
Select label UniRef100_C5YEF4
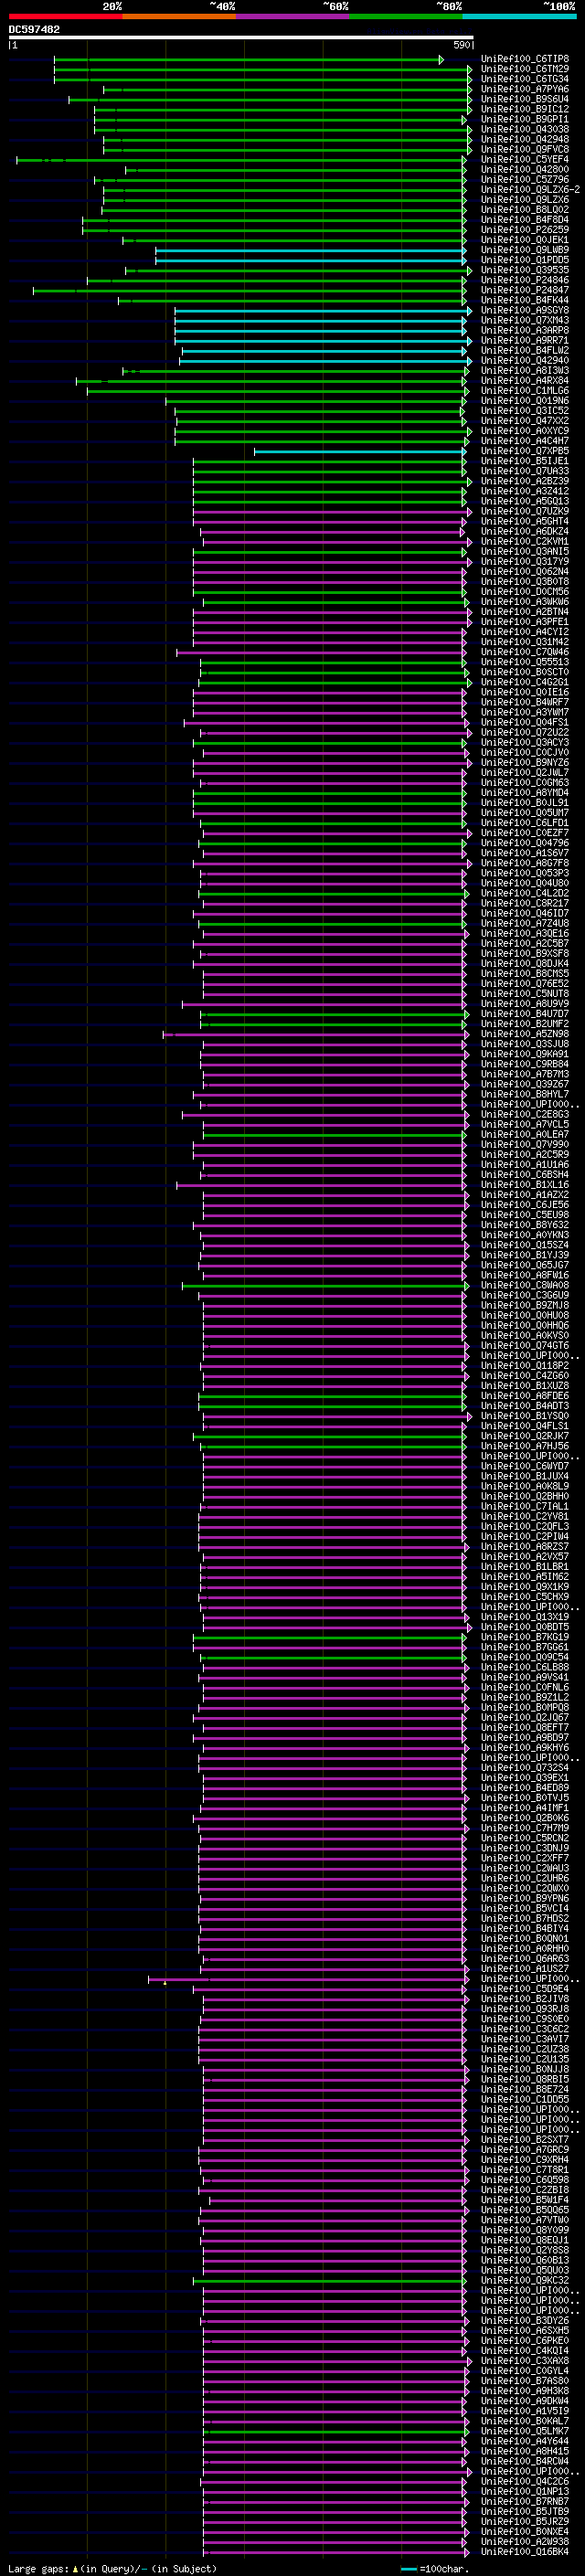tap(525, 159)
